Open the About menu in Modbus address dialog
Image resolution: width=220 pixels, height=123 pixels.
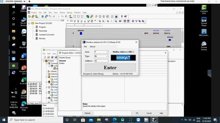[92, 46]
